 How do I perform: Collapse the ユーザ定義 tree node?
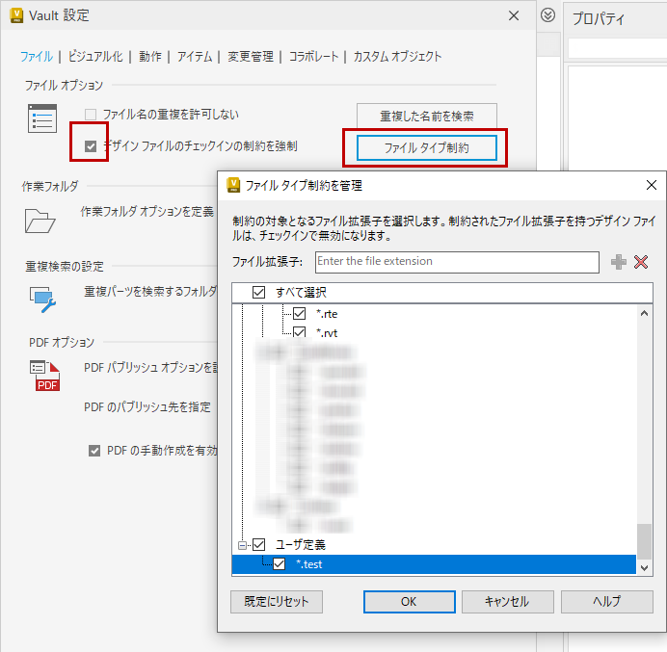tap(242, 545)
